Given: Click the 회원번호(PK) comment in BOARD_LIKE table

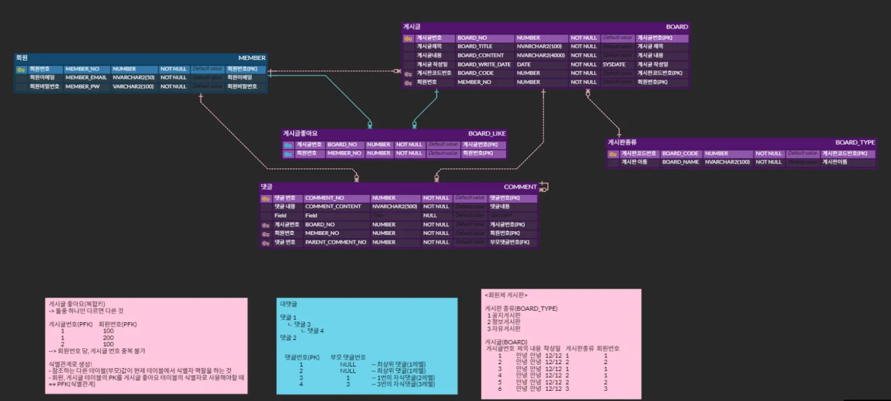Looking at the screenshot, I should (483, 154).
